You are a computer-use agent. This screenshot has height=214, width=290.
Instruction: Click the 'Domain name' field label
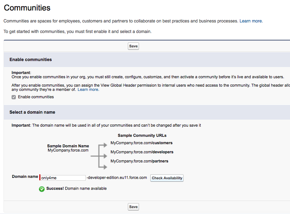coord(25,176)
